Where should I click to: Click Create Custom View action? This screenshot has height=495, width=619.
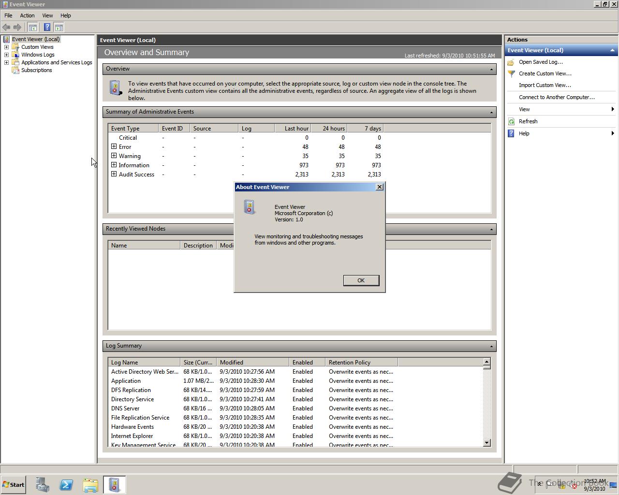[545, 73]
